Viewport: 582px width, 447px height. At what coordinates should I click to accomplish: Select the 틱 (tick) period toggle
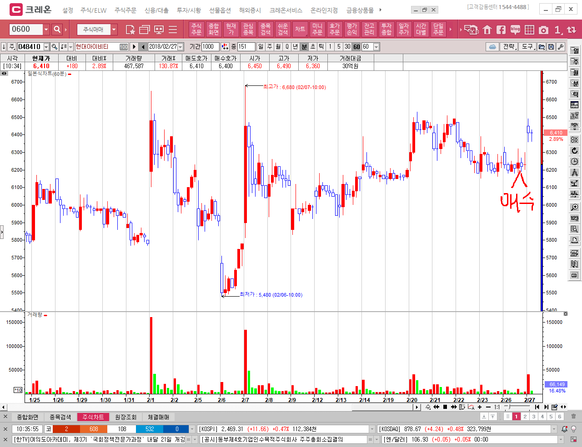click(x=321, y=47)
